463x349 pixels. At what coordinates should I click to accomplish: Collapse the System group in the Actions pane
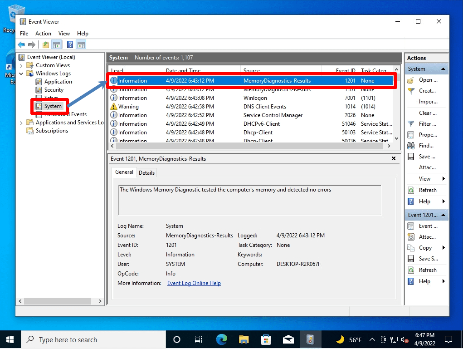click(444, 69)
